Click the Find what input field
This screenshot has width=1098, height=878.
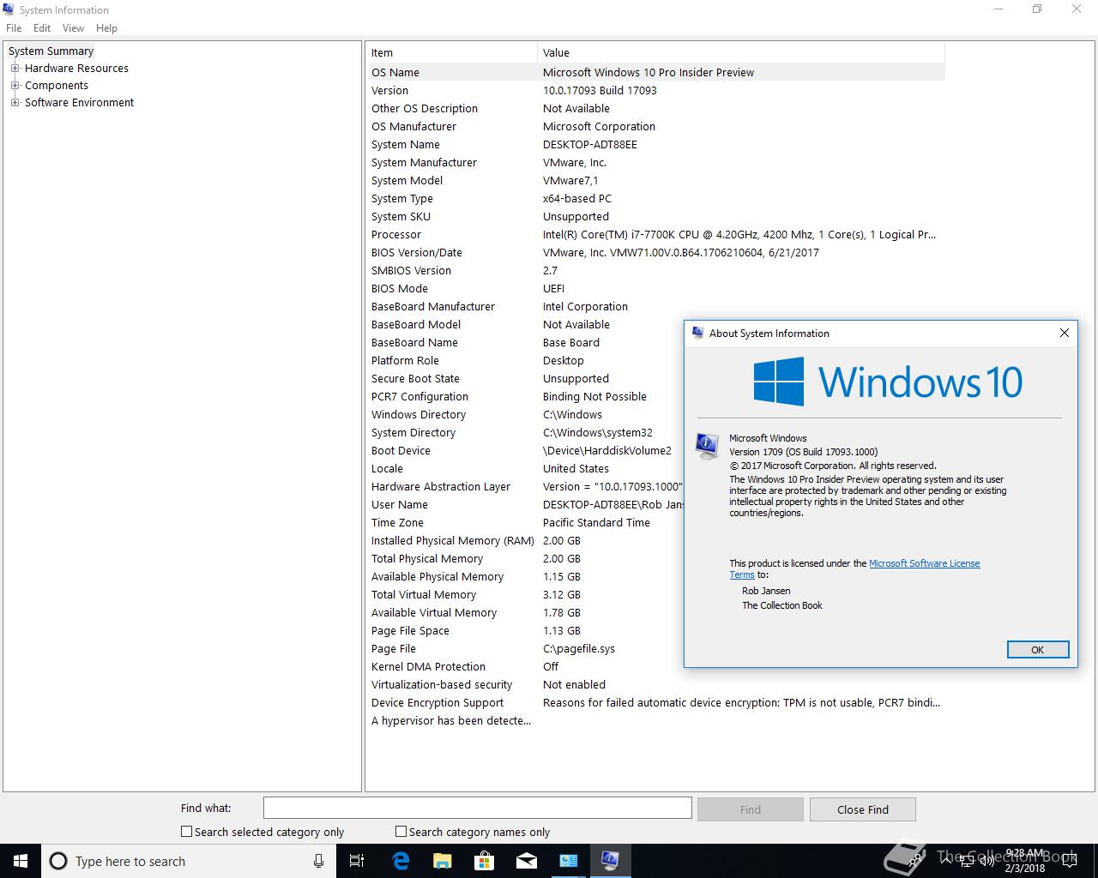(x=477, y=808)
